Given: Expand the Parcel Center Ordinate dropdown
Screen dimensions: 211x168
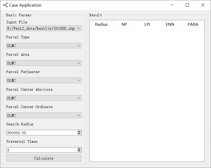Looking at the screenshot, I should click(44, 115).
